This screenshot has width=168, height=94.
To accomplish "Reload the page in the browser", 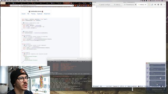I will 6,5.
